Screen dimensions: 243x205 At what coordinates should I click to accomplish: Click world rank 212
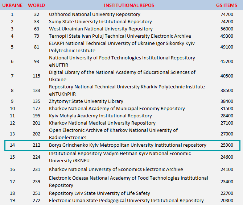pyautogui.click(x=36, y=145)
